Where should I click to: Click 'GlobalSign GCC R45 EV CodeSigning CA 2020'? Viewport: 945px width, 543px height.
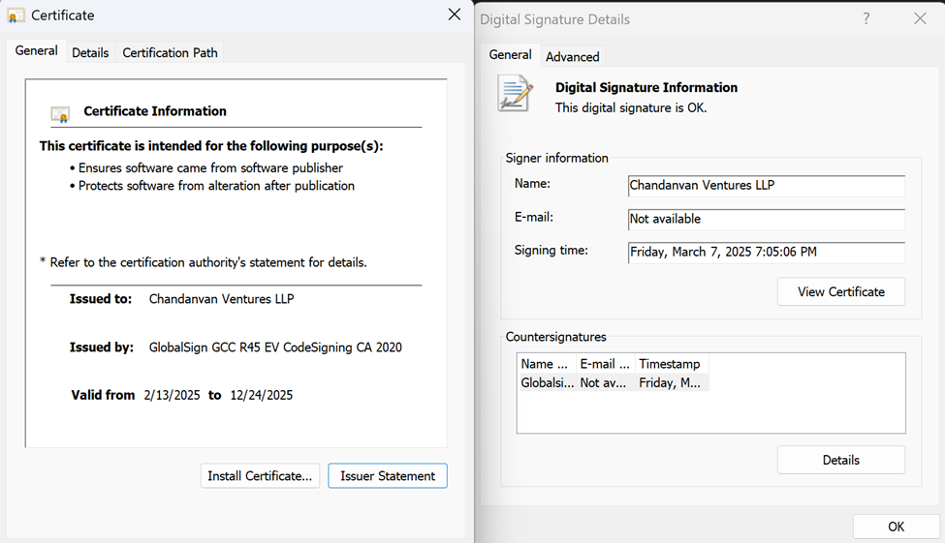click(x=275, y=347)
